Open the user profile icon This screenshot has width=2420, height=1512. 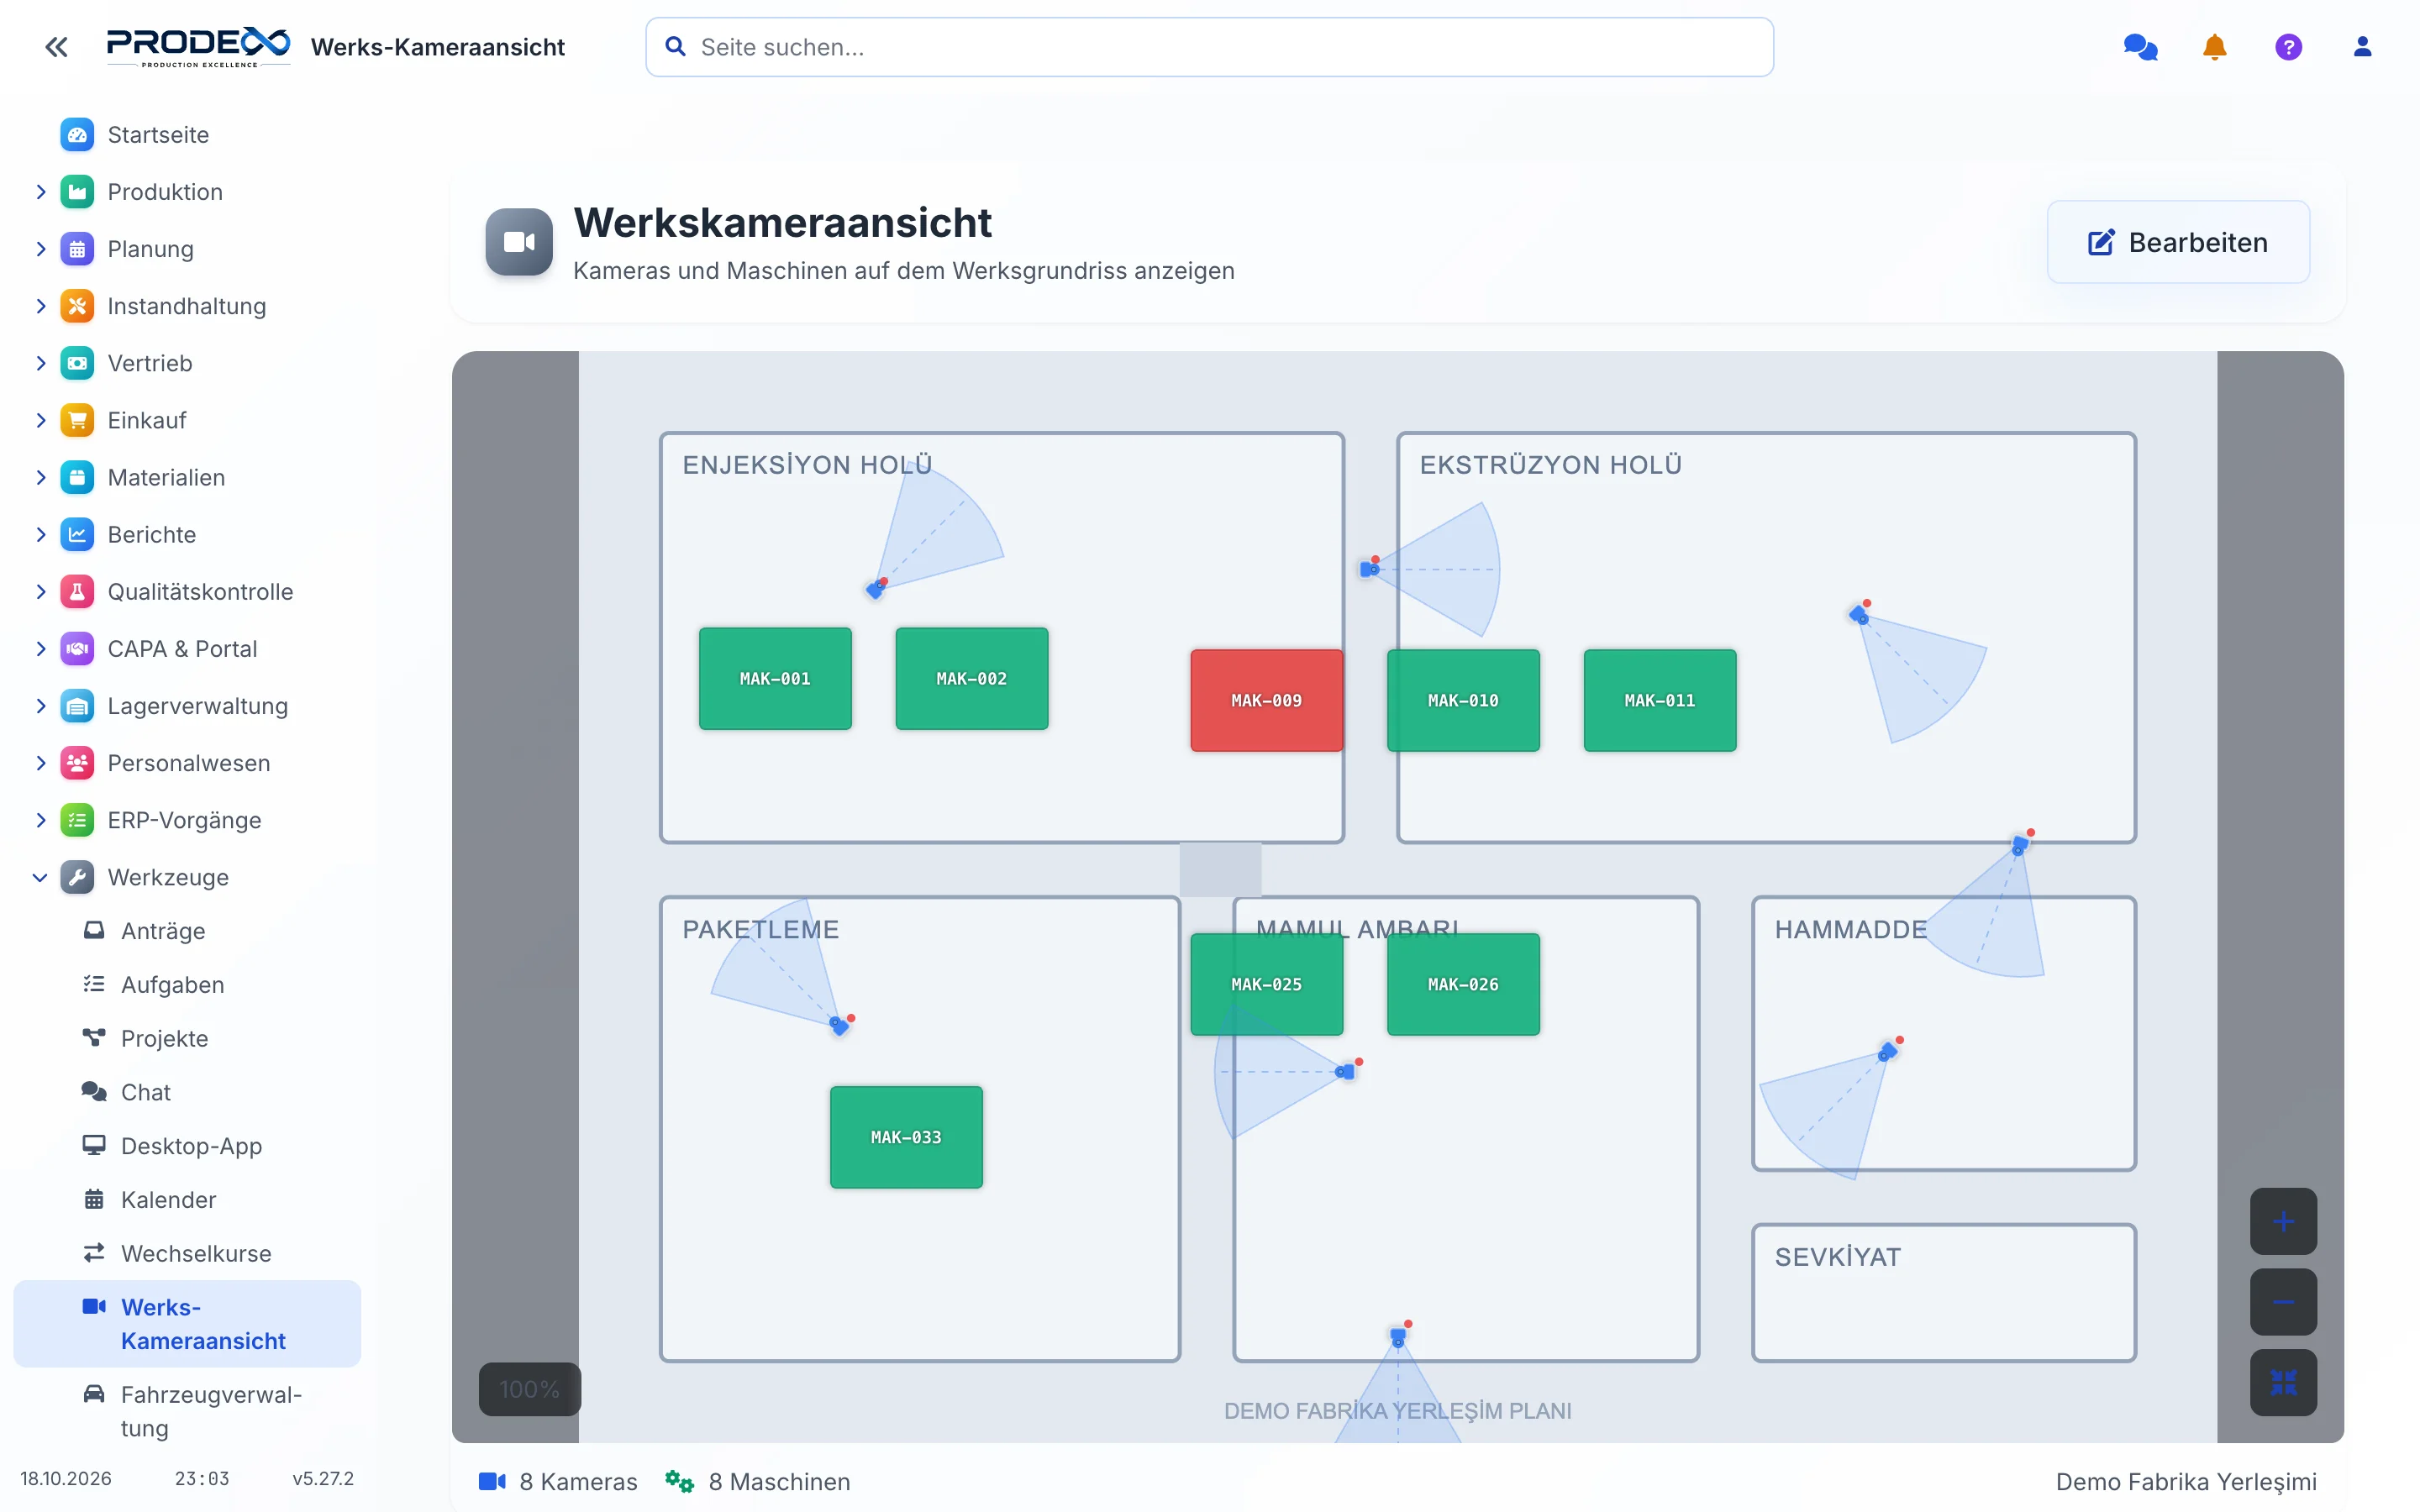[2362, 47]
